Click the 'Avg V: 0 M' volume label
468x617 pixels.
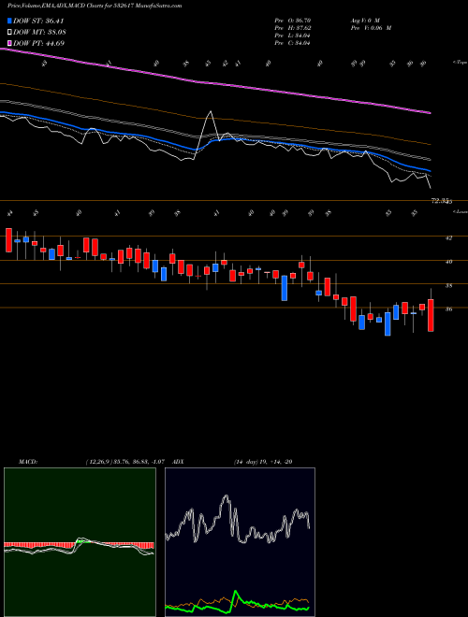pyautogui.click(x=364, y=20)
